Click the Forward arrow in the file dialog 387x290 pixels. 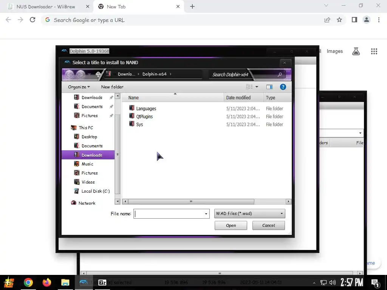click(80, 74)
